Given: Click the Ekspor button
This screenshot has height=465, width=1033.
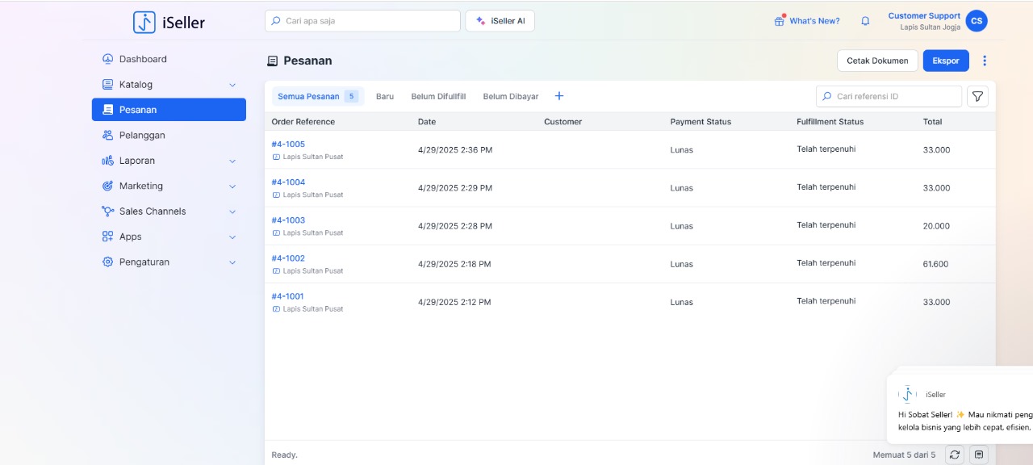Looking at the screenshot, I should point(946,61).
